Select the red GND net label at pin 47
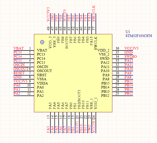This screenshot has width=157, height=143. [52, 17]
